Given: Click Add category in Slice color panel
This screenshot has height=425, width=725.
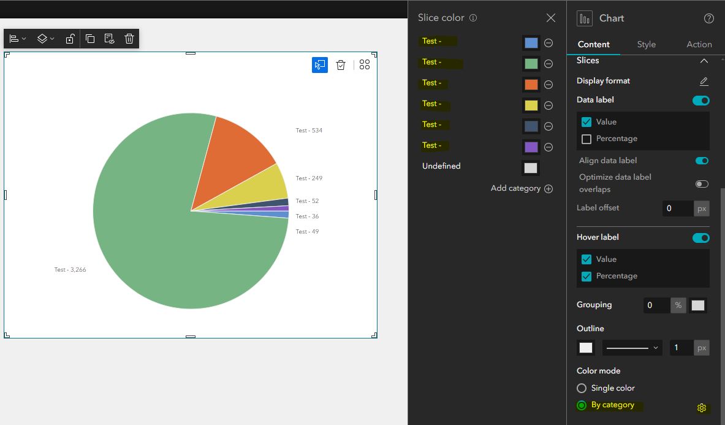Looking at the screenshot, I should point(522,188).
